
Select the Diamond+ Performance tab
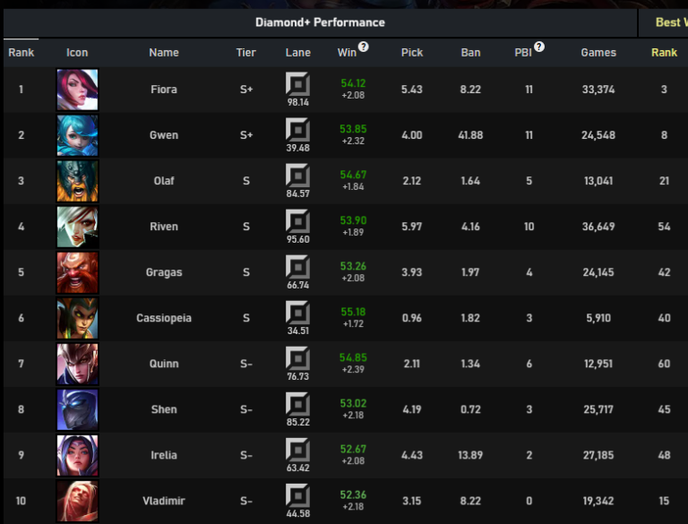pyautogui.click(x=321, y=22)
